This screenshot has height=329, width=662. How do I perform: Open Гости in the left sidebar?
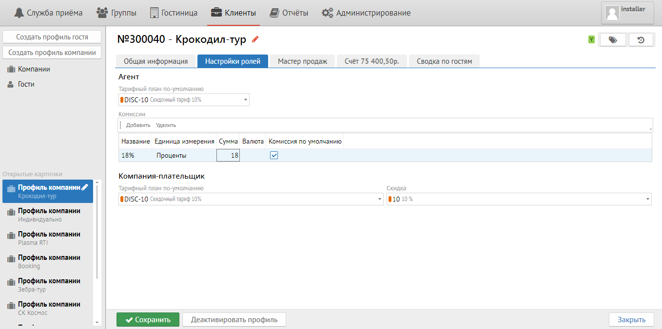pyautogui.click(x=26, y=84)
